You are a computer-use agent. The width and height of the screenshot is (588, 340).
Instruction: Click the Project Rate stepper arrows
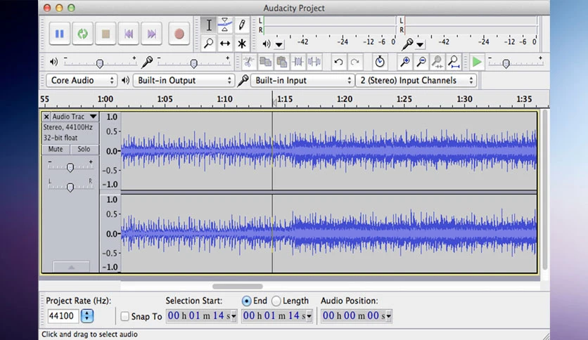[x=87, y=316]
